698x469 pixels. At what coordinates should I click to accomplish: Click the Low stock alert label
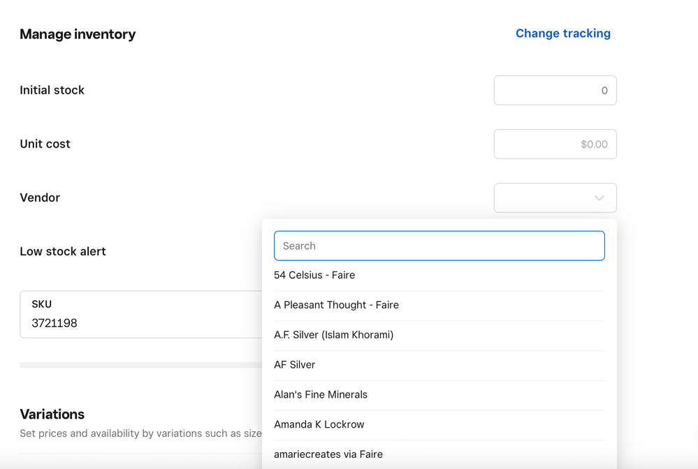pyautogui.click(x=63, y=252)
